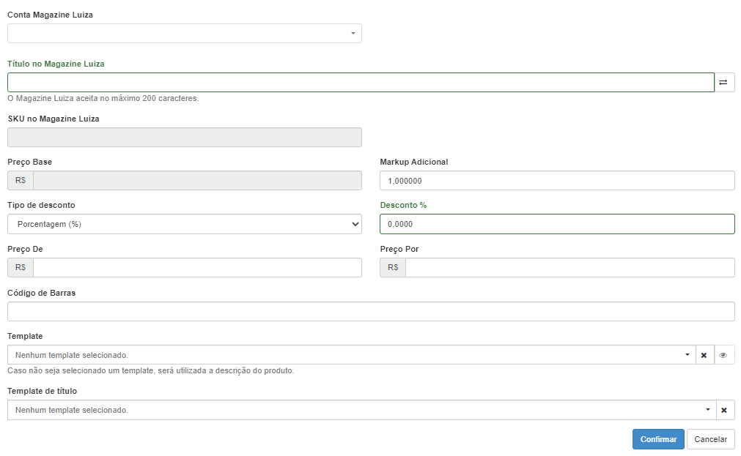Click the 200 caracteres limit hint text
The height and width of the screenshot is (456, 741).
click(103, 99)
